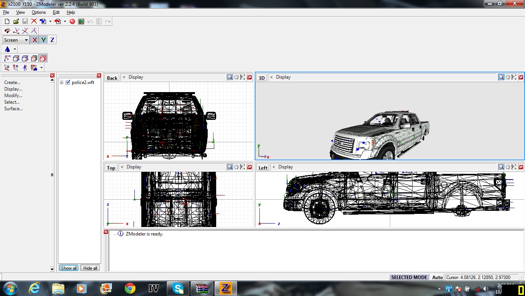Toggle the Z axis lock
The image size is (525, 296).
52,40
